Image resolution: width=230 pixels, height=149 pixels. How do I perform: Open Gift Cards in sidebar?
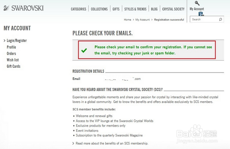click(14, 66)
